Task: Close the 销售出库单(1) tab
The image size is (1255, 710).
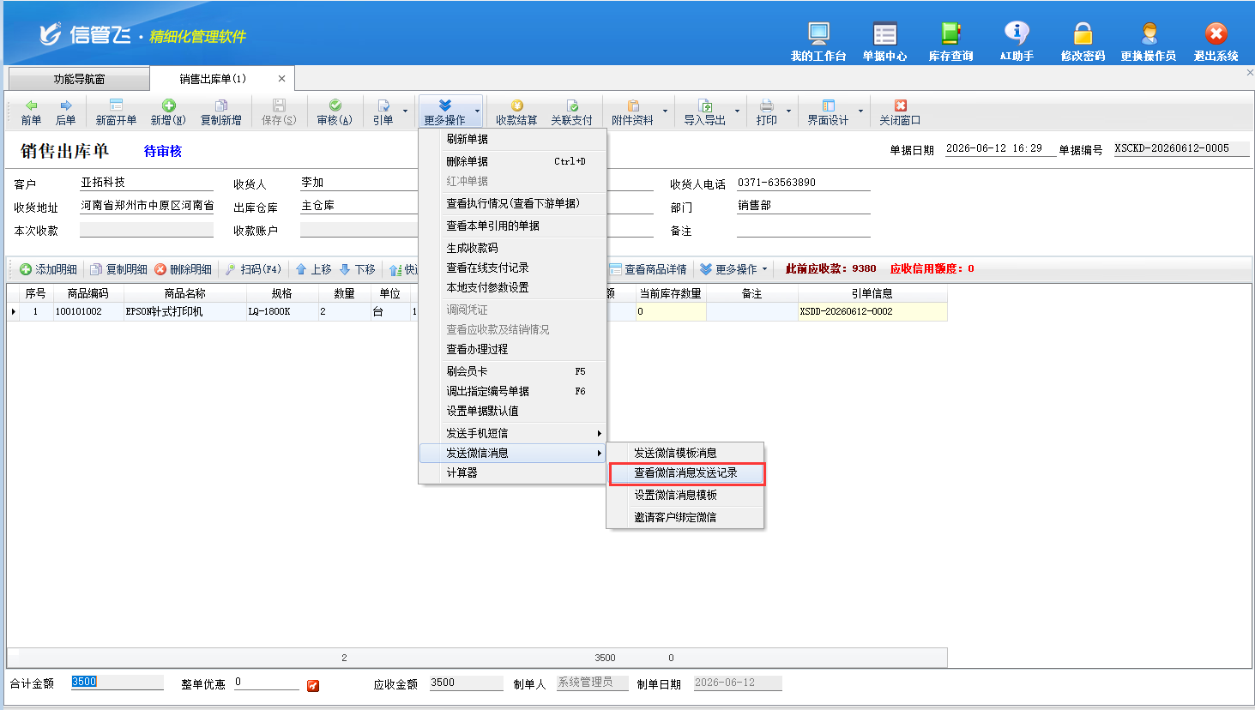Action: (x=281, y=79)
